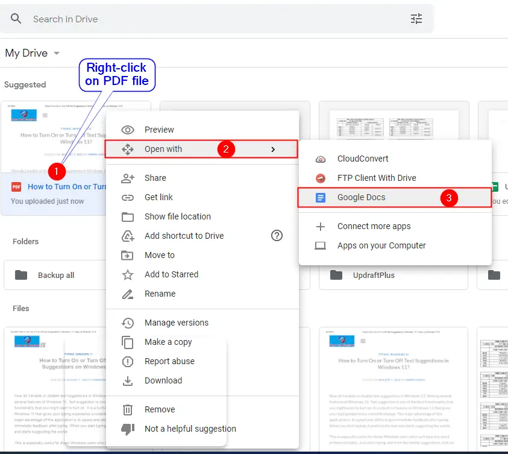
Task: Click the Add shortcut to Drive icon
Action: tap(128, 236)
